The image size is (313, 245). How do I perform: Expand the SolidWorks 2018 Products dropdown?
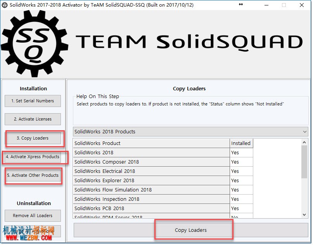click(x=190, y=132)
